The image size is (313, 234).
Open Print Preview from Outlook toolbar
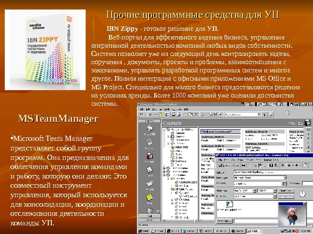click(179, 114)
